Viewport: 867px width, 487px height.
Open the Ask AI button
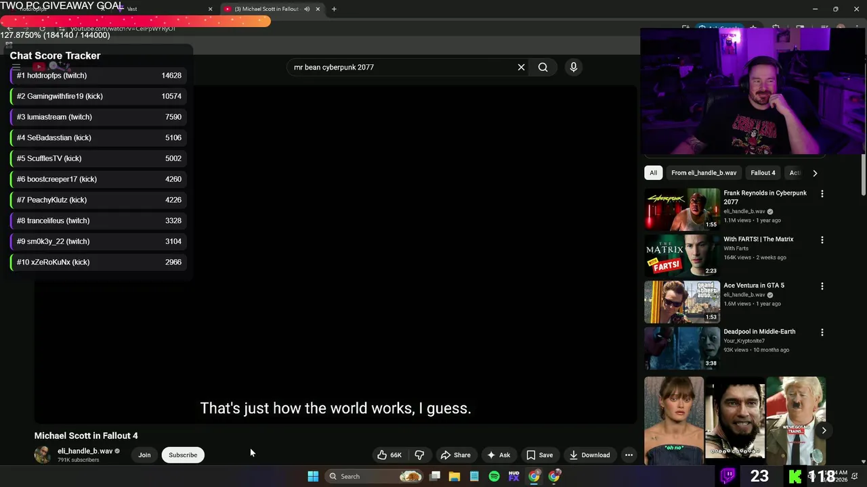tap(499, 455)
